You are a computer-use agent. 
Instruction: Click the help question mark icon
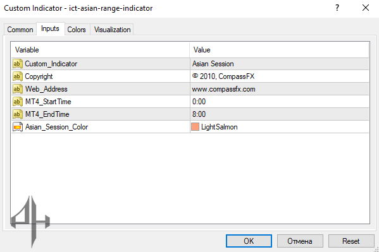pyautogui.click(x=337, y=8)
